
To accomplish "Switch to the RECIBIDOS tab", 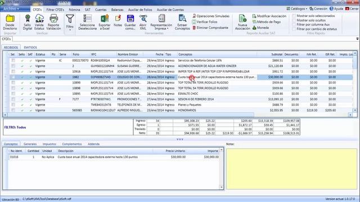I will pos(11,47).
